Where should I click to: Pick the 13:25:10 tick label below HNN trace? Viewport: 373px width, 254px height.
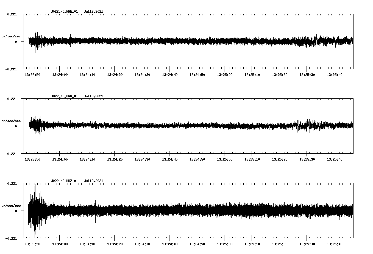tap(252, 159)
